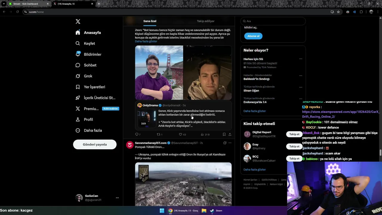Open GuGuCan account options (three dots)

(117, 198)
